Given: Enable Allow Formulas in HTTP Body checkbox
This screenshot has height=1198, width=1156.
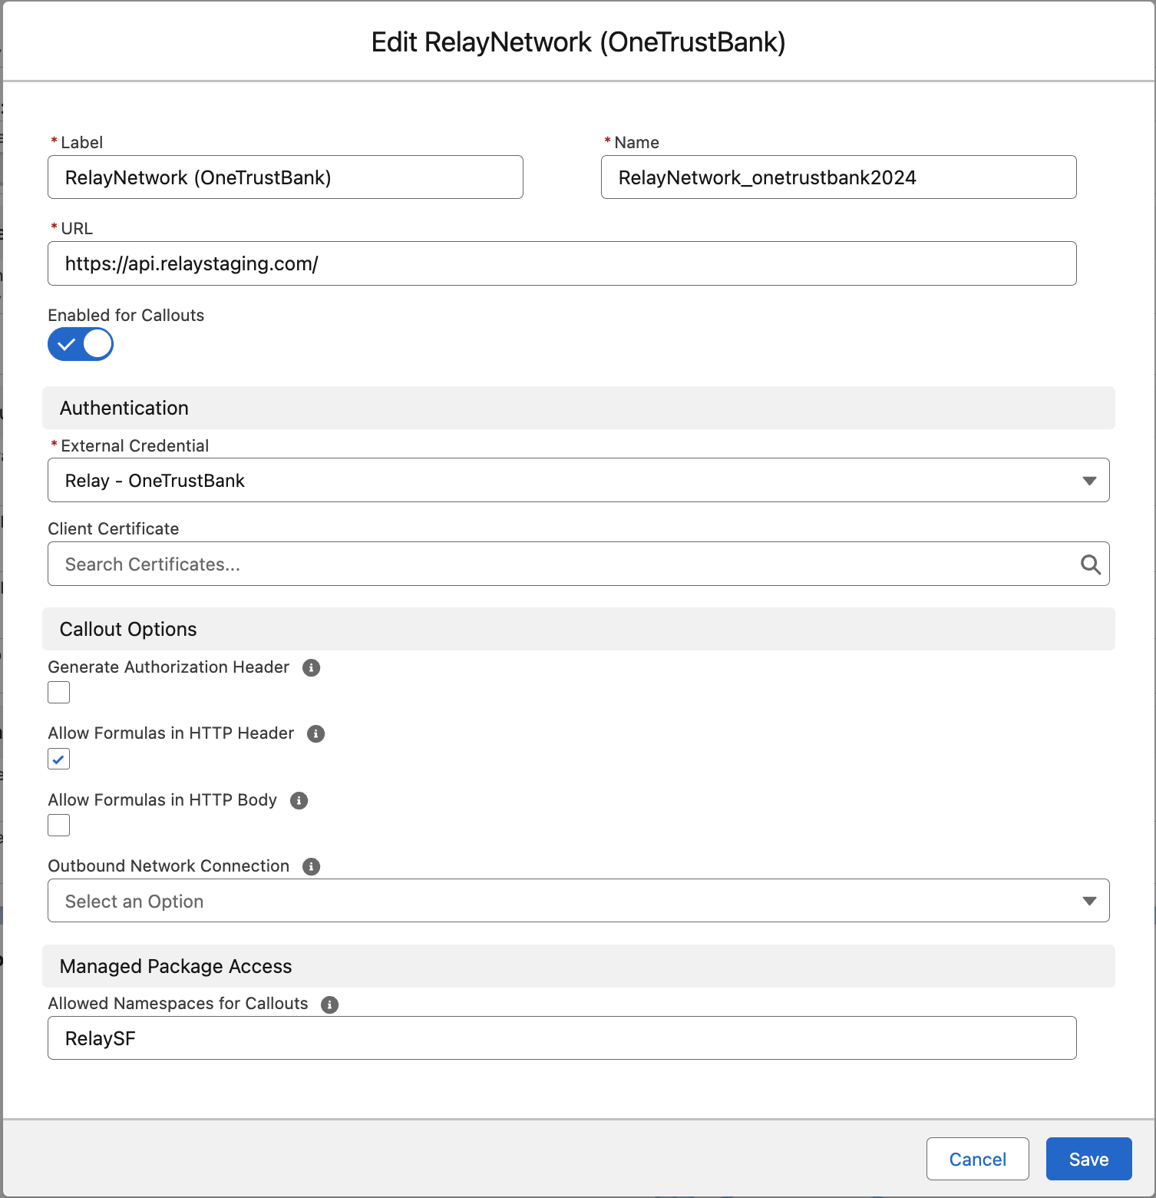Looking at the screenshot, I should 59,826.
